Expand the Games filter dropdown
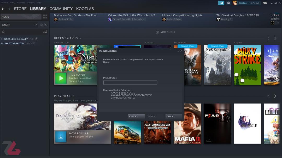 click(x=36, y=25)
